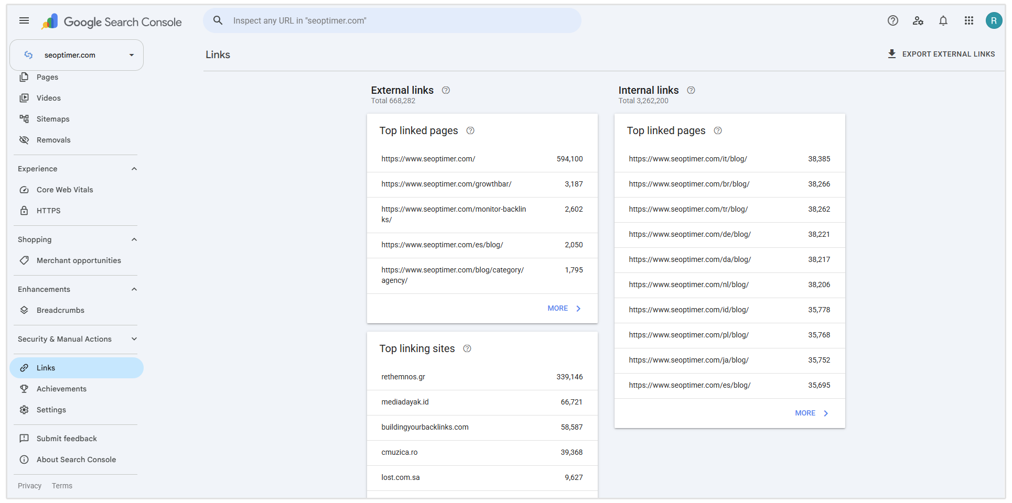
Task: Open the seoptimer.com property dropdown
Action: point(77,55)
